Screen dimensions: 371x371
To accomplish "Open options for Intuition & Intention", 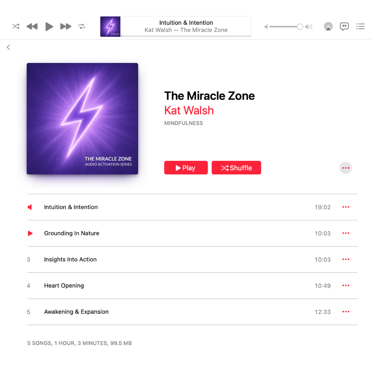I will (x=346, y=207).
